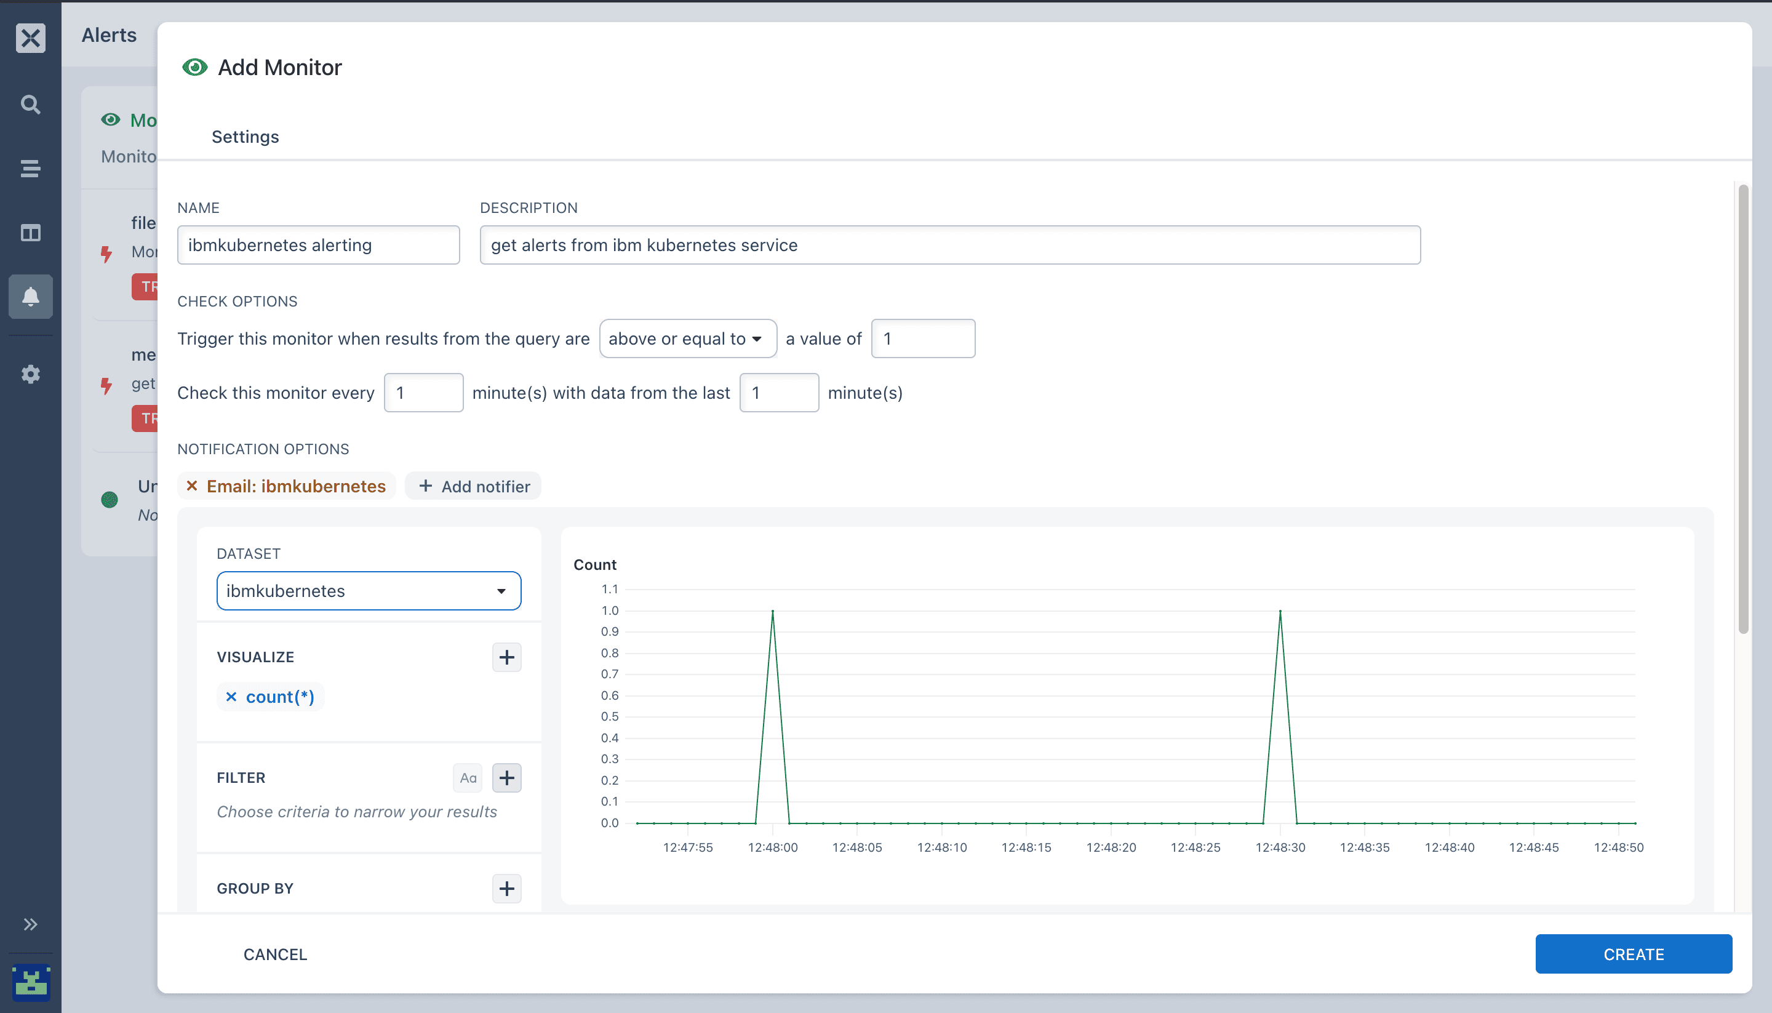Click the CREATE button

click(x=1634, y=954)
